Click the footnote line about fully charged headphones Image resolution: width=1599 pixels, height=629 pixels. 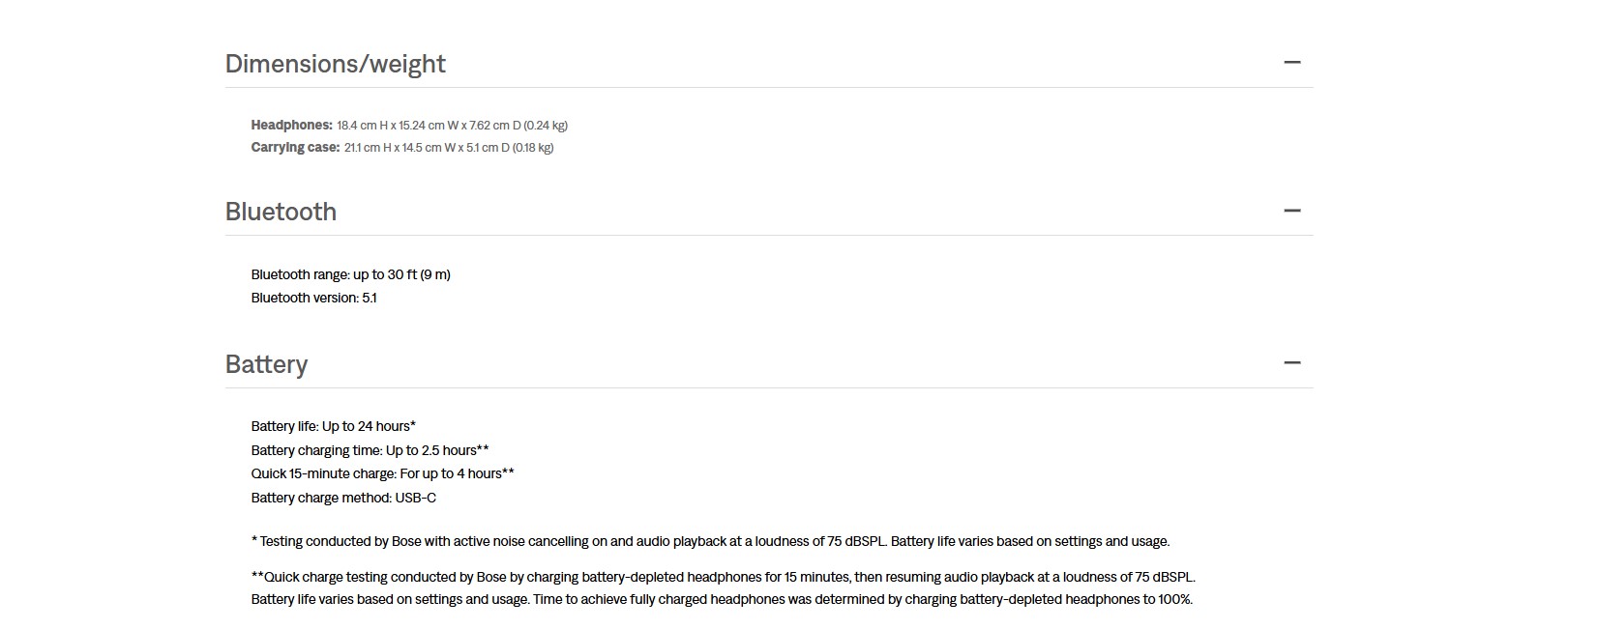[722, 599]
